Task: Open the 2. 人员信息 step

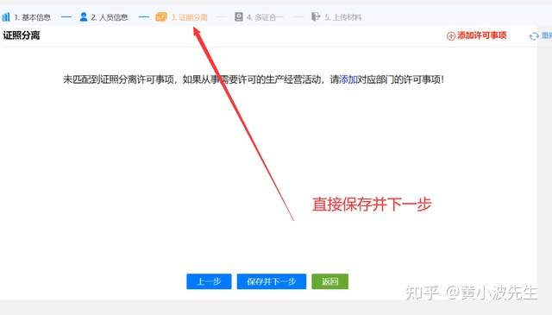Action: [x=110, y=17]
